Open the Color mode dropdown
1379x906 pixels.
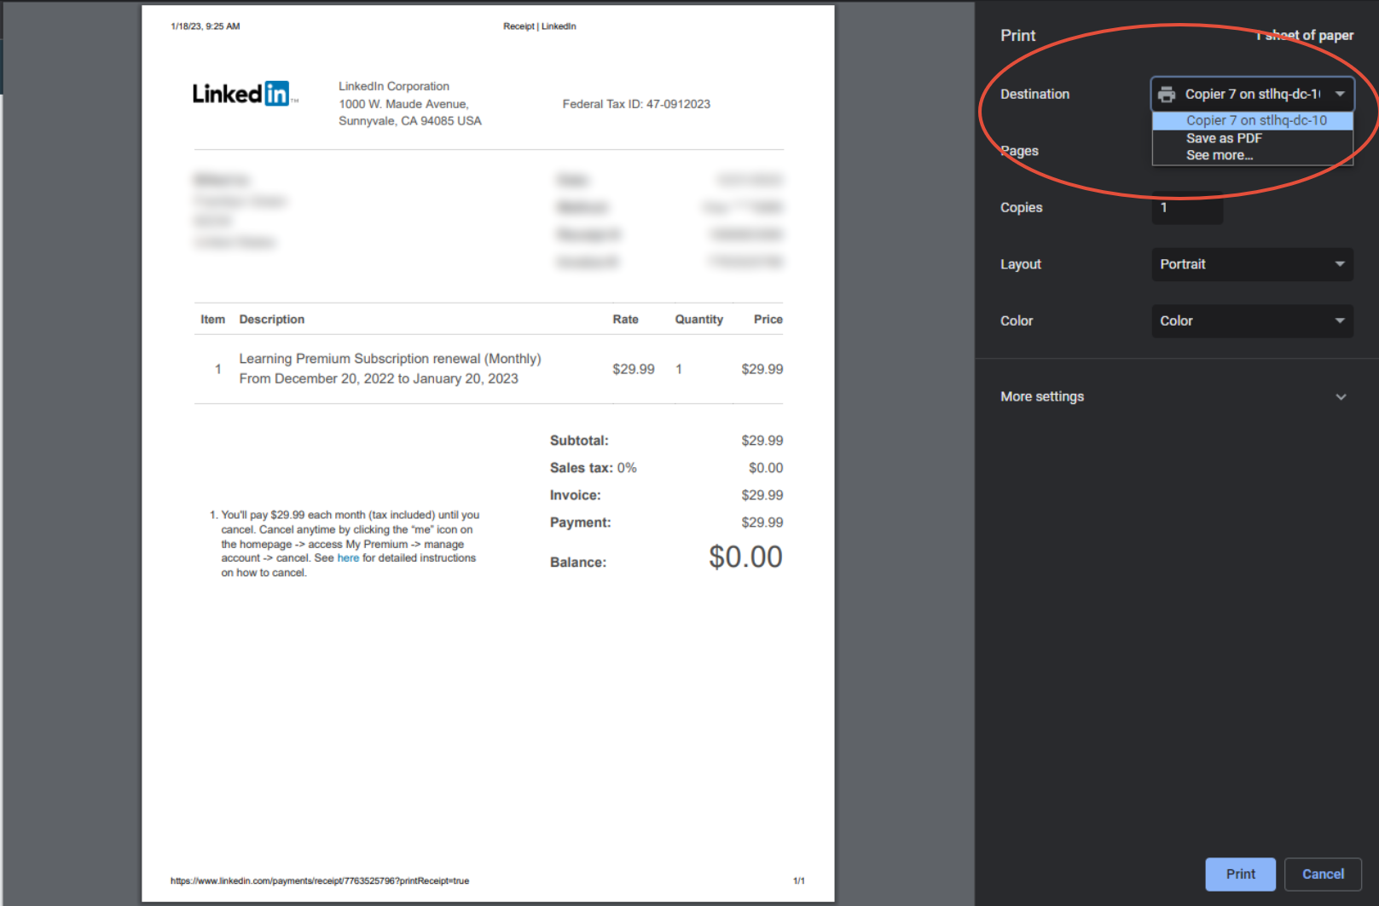coord(1252,321)
